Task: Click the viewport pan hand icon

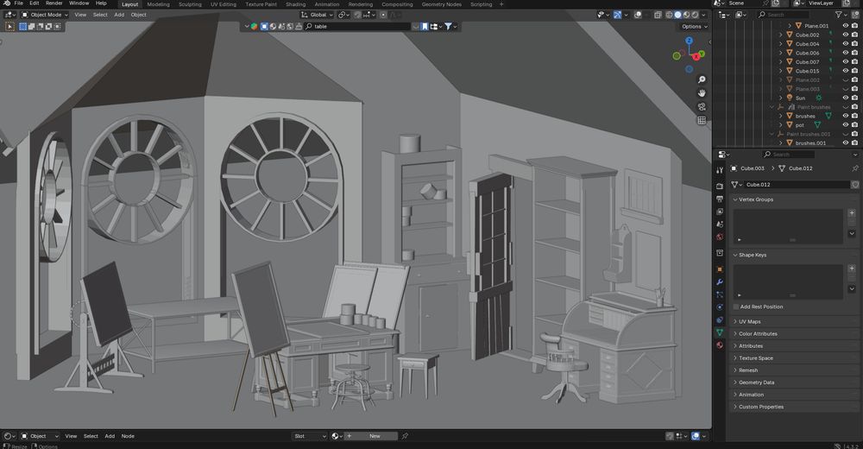Action: point(702,93)
